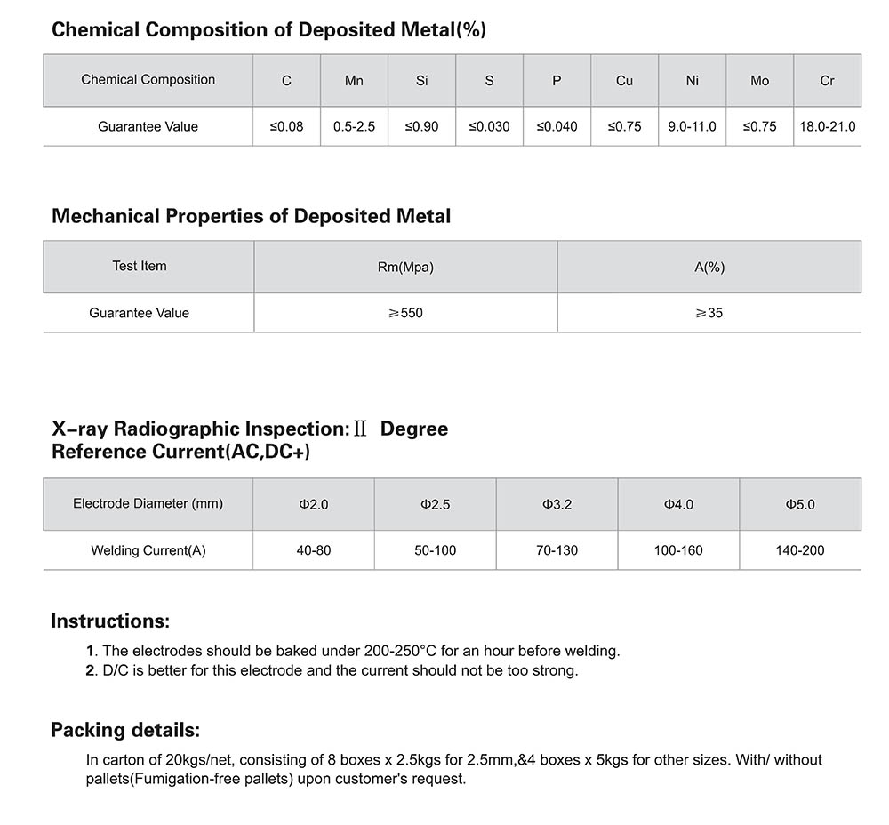Click the Chemical Composition header cell
889x825 pixels.
pyautogui.click(x=148, y=80)
